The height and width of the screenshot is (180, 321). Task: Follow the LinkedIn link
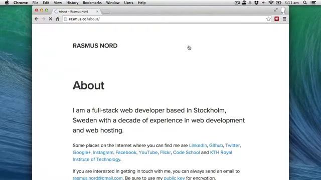[x=198, y=145]
